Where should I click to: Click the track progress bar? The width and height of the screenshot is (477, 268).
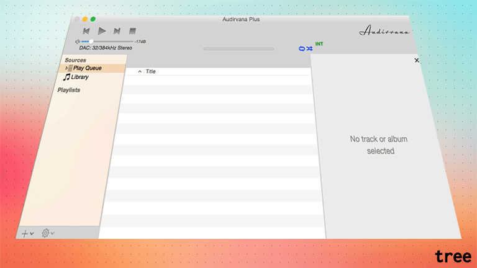pos(238,48)
